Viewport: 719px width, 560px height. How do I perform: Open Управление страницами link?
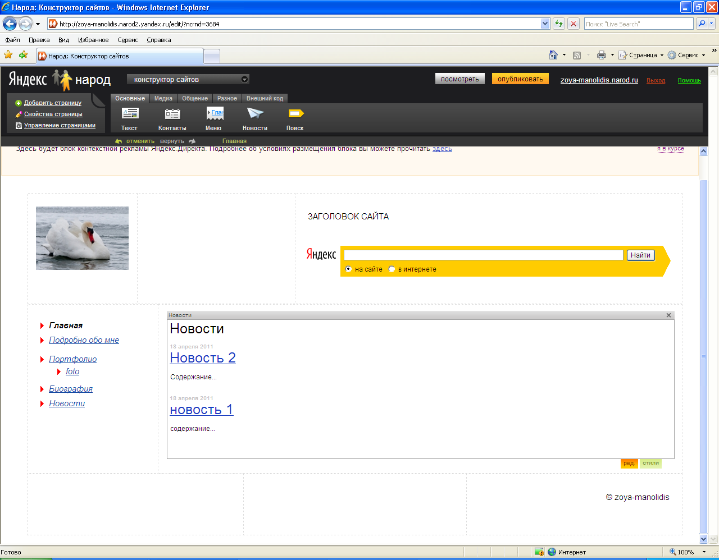pos(60,125)
